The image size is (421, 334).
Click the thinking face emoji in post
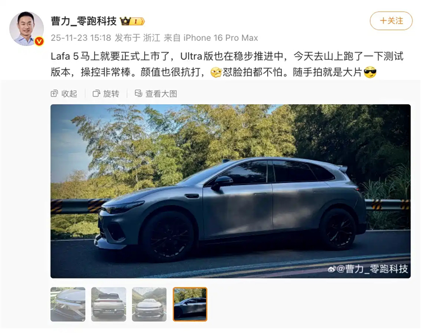pos(216,72)
